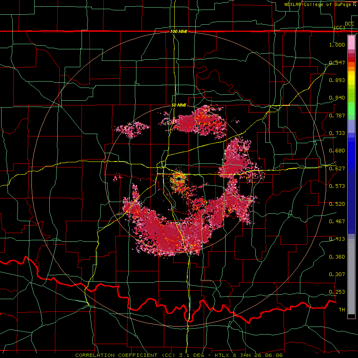Click the 50 NMI range ring label

pyautogui.click(x=179, y=105)
